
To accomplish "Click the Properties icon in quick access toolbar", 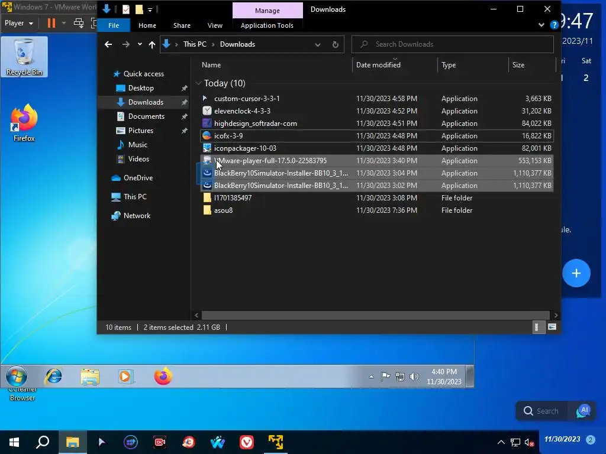I will click(x=126, y=9).
